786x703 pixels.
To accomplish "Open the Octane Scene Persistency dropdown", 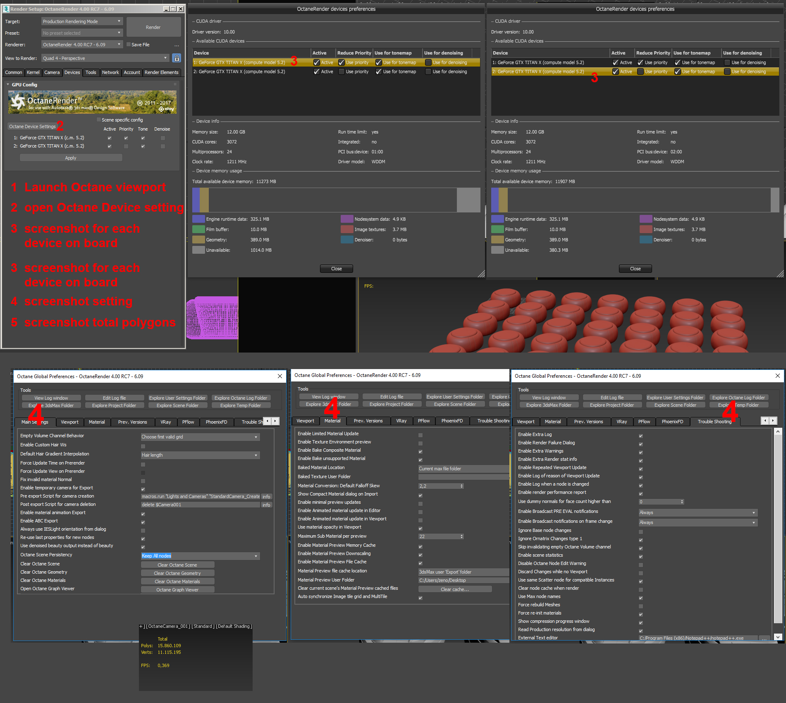I will [x=201, y=556].
